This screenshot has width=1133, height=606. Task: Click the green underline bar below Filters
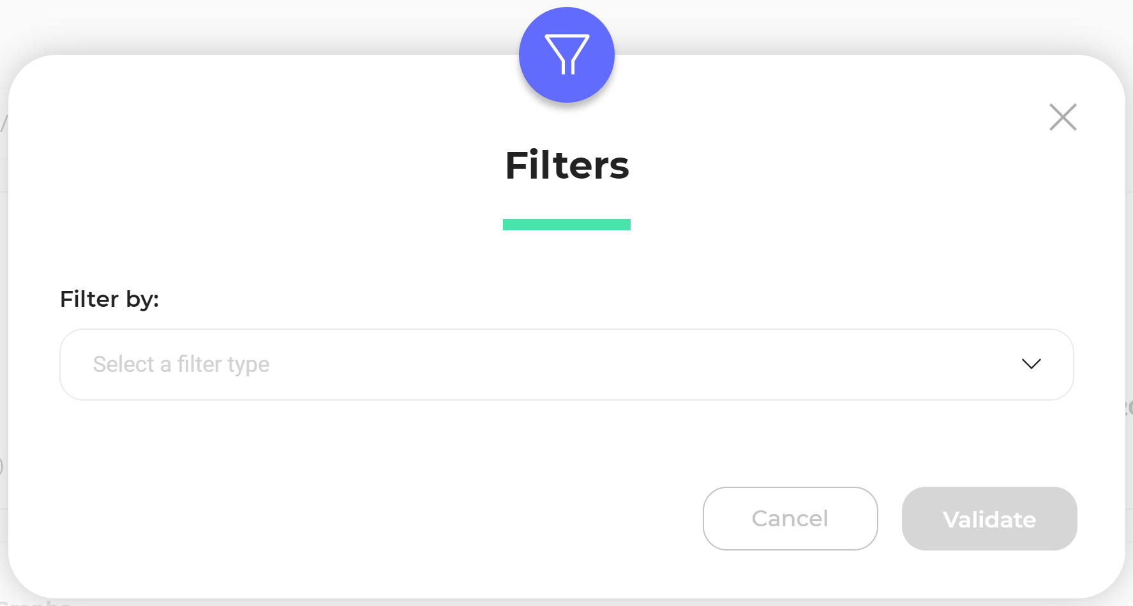(x=567, y=225)
